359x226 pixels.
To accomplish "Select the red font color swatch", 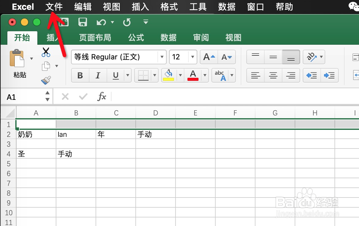I will (192, 79).
